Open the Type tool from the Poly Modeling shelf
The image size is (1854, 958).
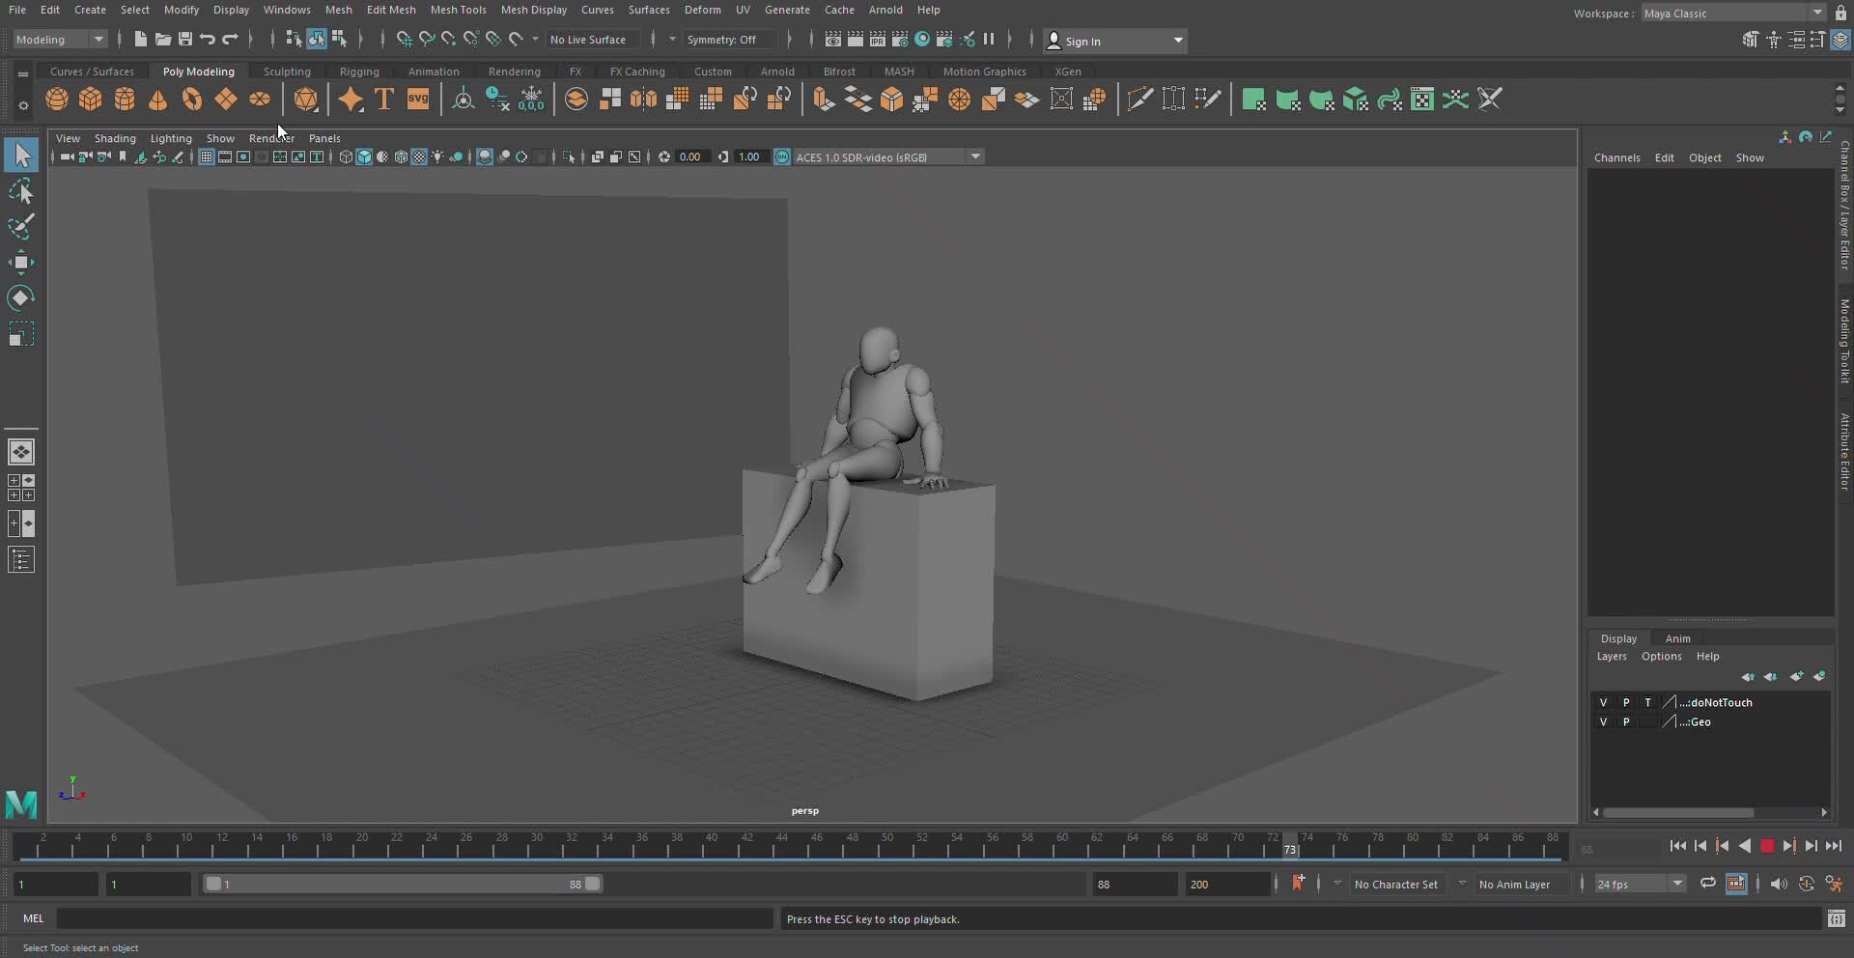tap(383, 99)
